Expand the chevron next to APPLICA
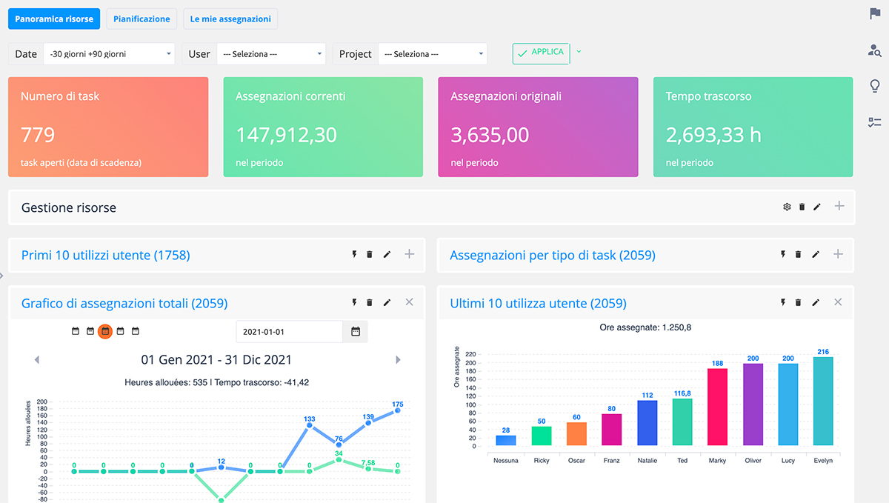 point(579,53)
